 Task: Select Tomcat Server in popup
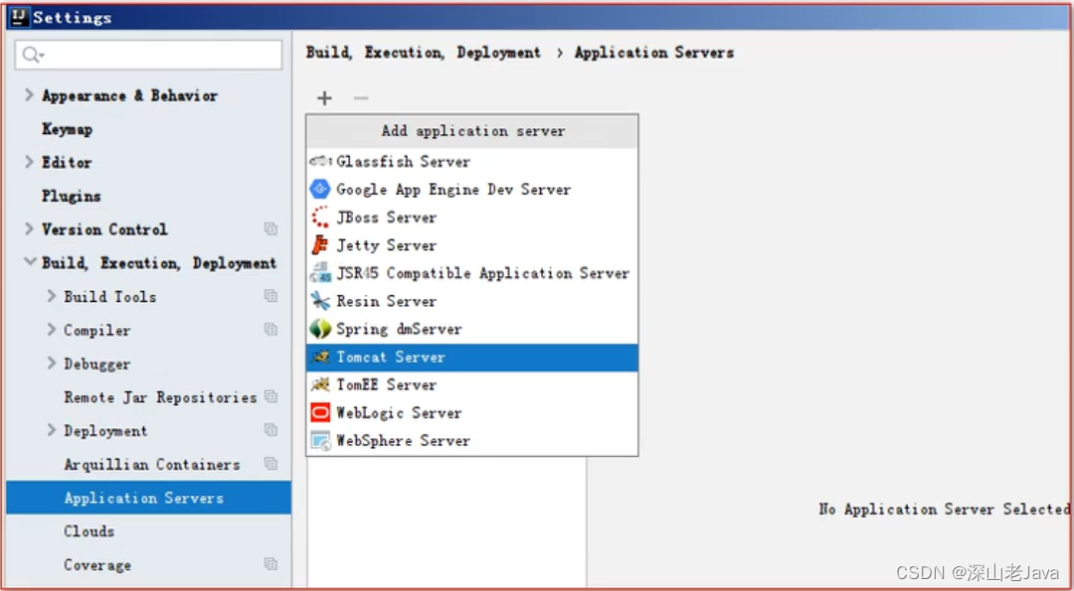tap(472, 357)
